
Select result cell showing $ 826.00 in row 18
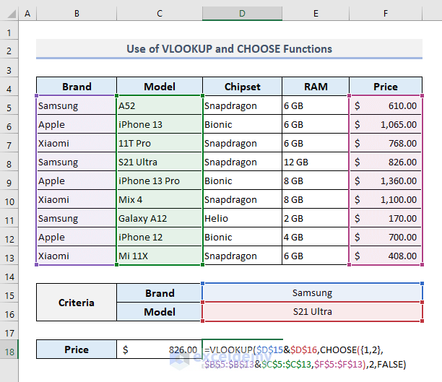tap(160, 350)
